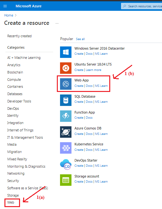Click the search magnifier icon
Image resolution: width=162 pixels, height=209 pixels.
click(125, 6)
